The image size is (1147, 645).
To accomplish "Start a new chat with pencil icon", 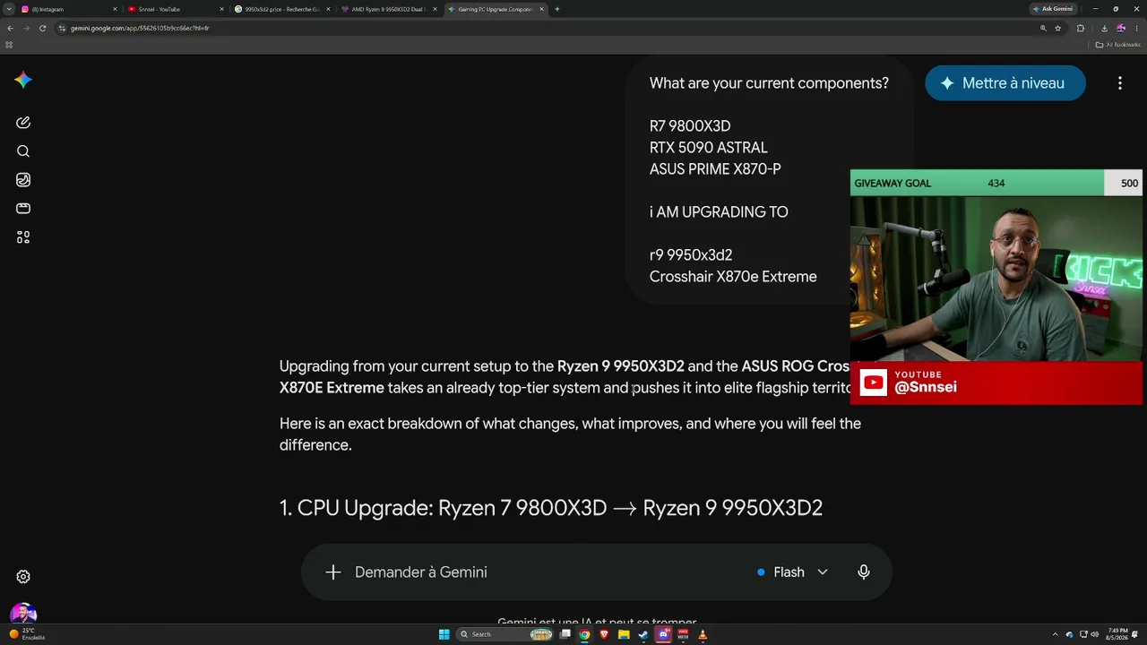I will 23,123.
